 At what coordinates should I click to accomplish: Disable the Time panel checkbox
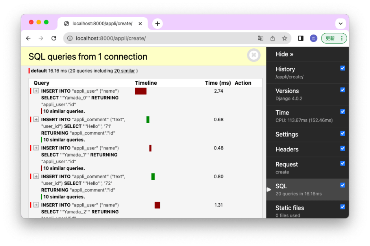342,111
